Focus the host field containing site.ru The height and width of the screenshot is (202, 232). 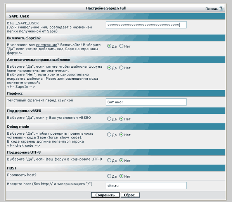pos(146,186)
